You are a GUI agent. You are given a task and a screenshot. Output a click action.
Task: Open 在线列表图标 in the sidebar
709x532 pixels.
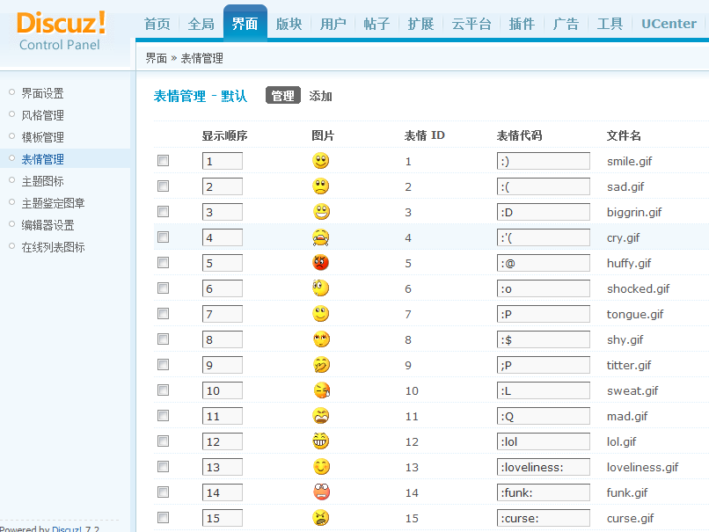pyautogui.click(x=53, y=247)
